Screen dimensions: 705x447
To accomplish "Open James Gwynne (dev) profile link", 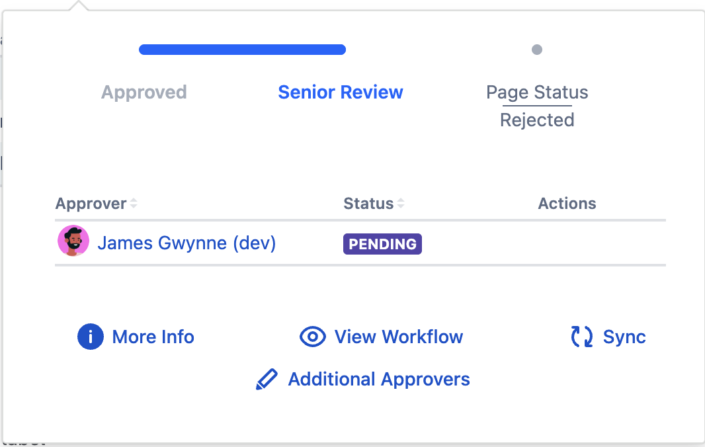I will [x=187, y=243].
